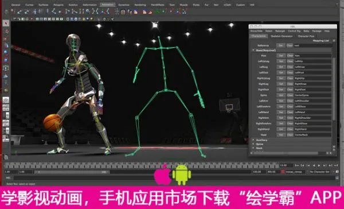Click Clear button for RightLeg row
The height and width of the screenshot is (209, 344).
(x=290, y=84)
